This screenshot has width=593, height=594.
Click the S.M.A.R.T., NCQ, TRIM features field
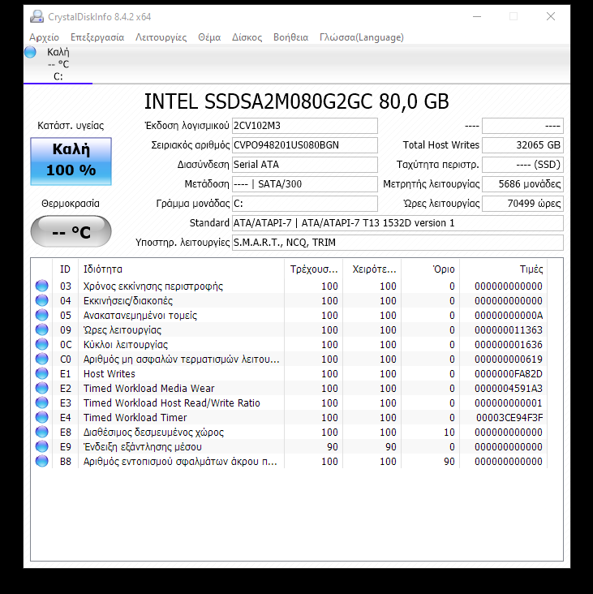click(x=397, y=243)
